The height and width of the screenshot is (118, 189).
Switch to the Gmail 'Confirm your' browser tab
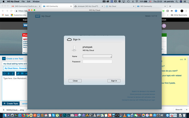pos(26,6)
